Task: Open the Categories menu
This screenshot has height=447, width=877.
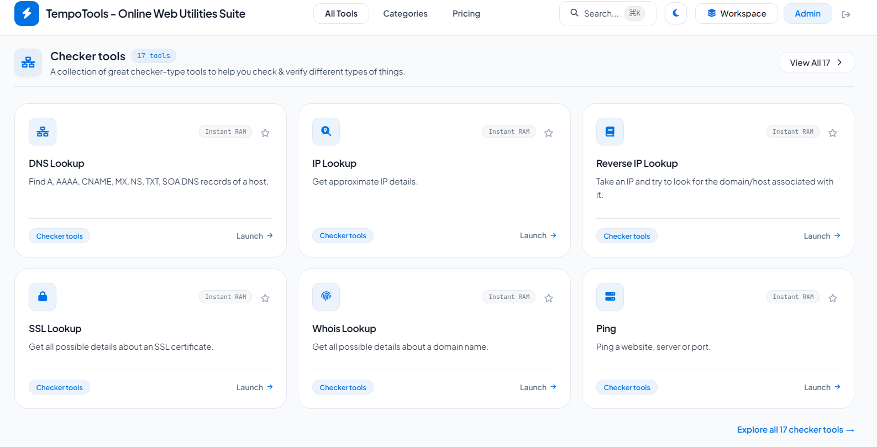Action: pyautogui.click(x=405, y=14)
